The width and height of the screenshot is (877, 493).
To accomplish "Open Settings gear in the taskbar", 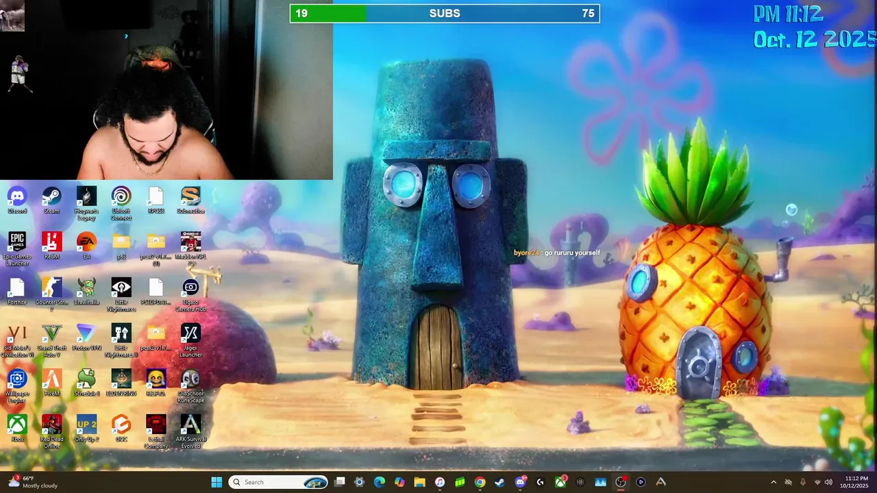I will [359, 482].
